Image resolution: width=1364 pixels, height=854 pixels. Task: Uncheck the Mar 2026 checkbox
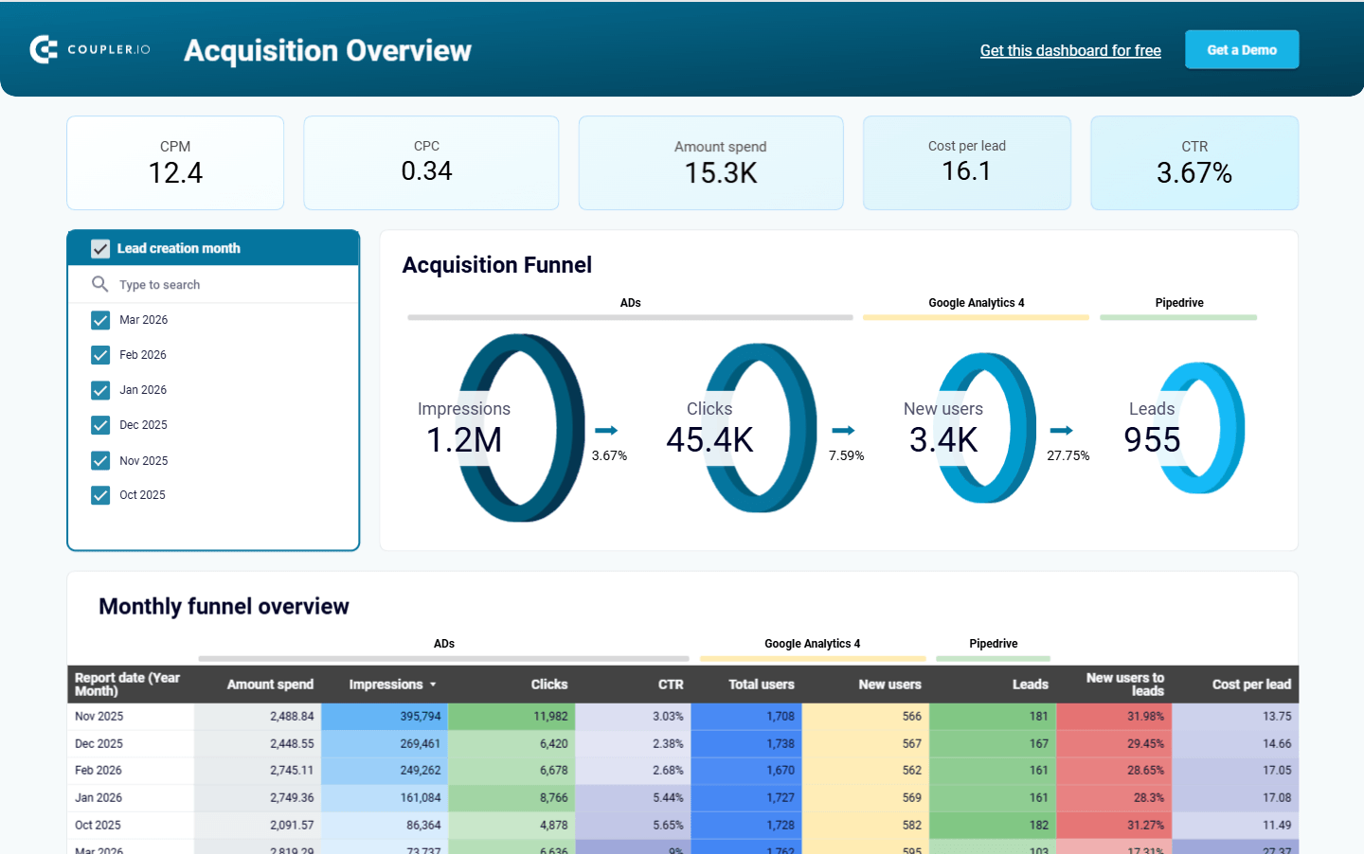(100, 320)
